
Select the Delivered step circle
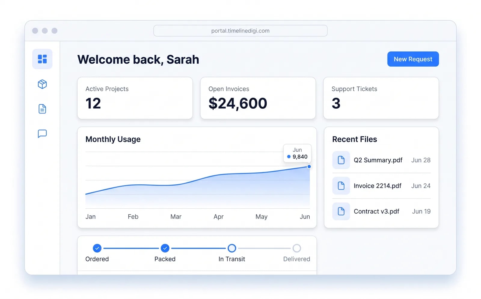(297, 248)
